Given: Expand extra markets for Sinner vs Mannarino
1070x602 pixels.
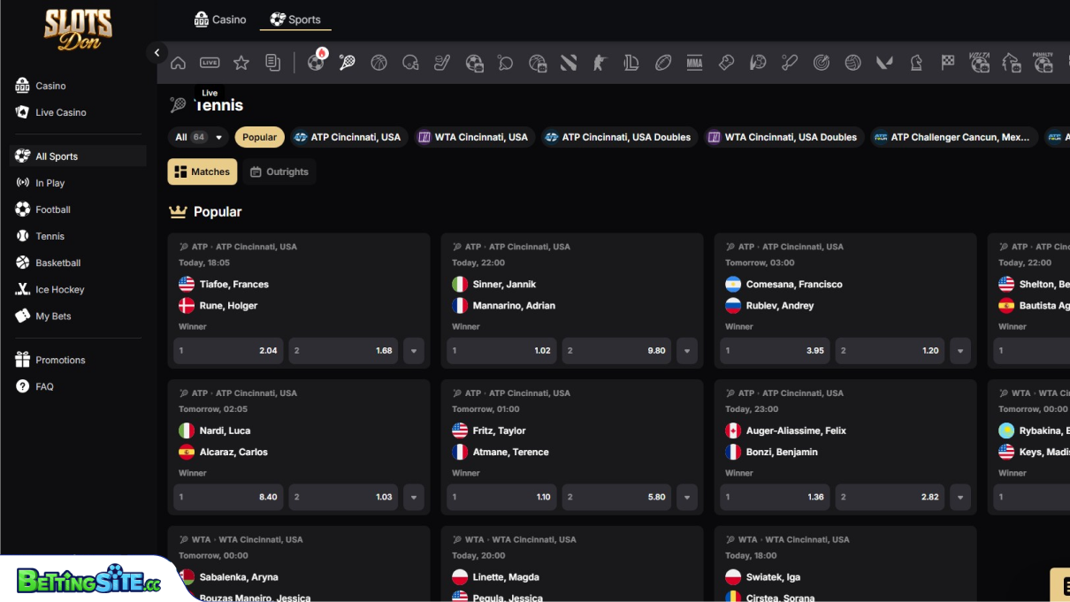Looking at the screenshot, I should pyautogui.click(x=686, y=351).
